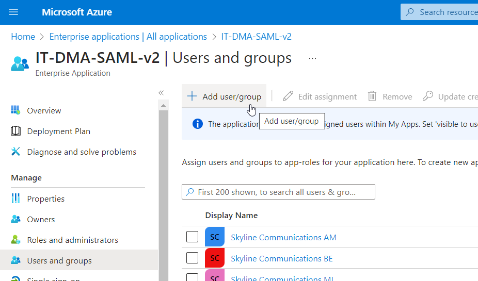Image resolution: width=478 pixels, height=281 pixels.
Task: Click the Users and groups sidebar icon
Action: point(15,260)
